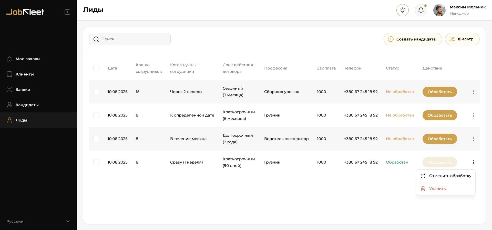Focus the Поиск search field
The height and width of the screenshot is (230, 492).
point(133,39)
